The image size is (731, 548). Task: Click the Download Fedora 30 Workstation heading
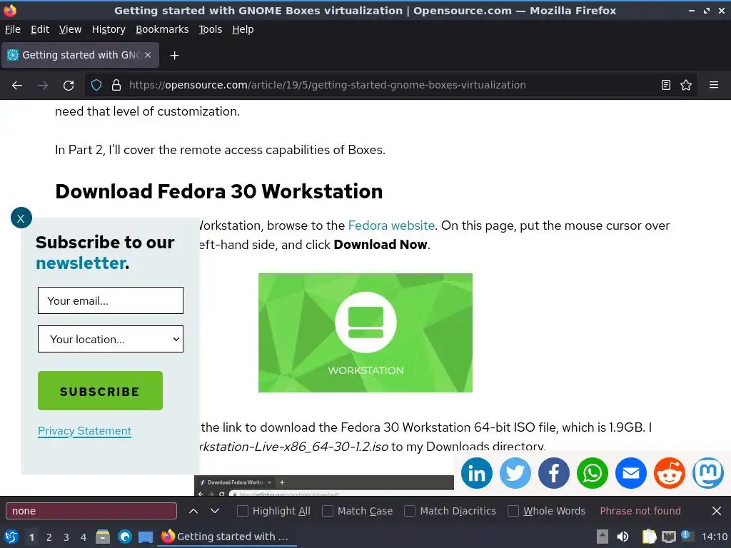tap(219, 191)
